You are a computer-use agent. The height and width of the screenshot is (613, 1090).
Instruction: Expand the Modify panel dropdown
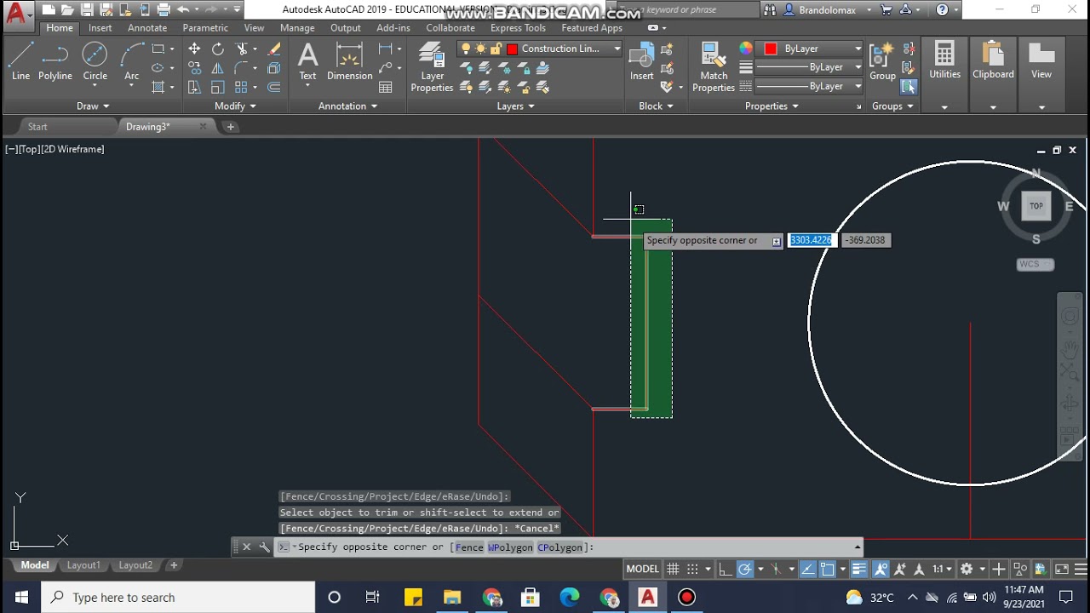click(x=236, y=106)
